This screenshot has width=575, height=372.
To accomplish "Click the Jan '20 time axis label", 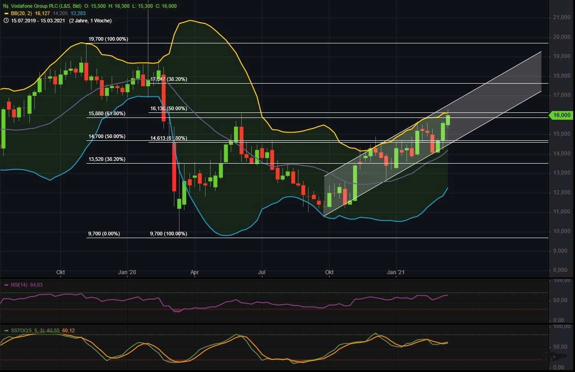I will coord(127,272).
